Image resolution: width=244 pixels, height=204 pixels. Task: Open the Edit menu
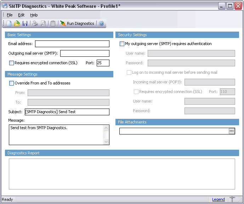21,15
